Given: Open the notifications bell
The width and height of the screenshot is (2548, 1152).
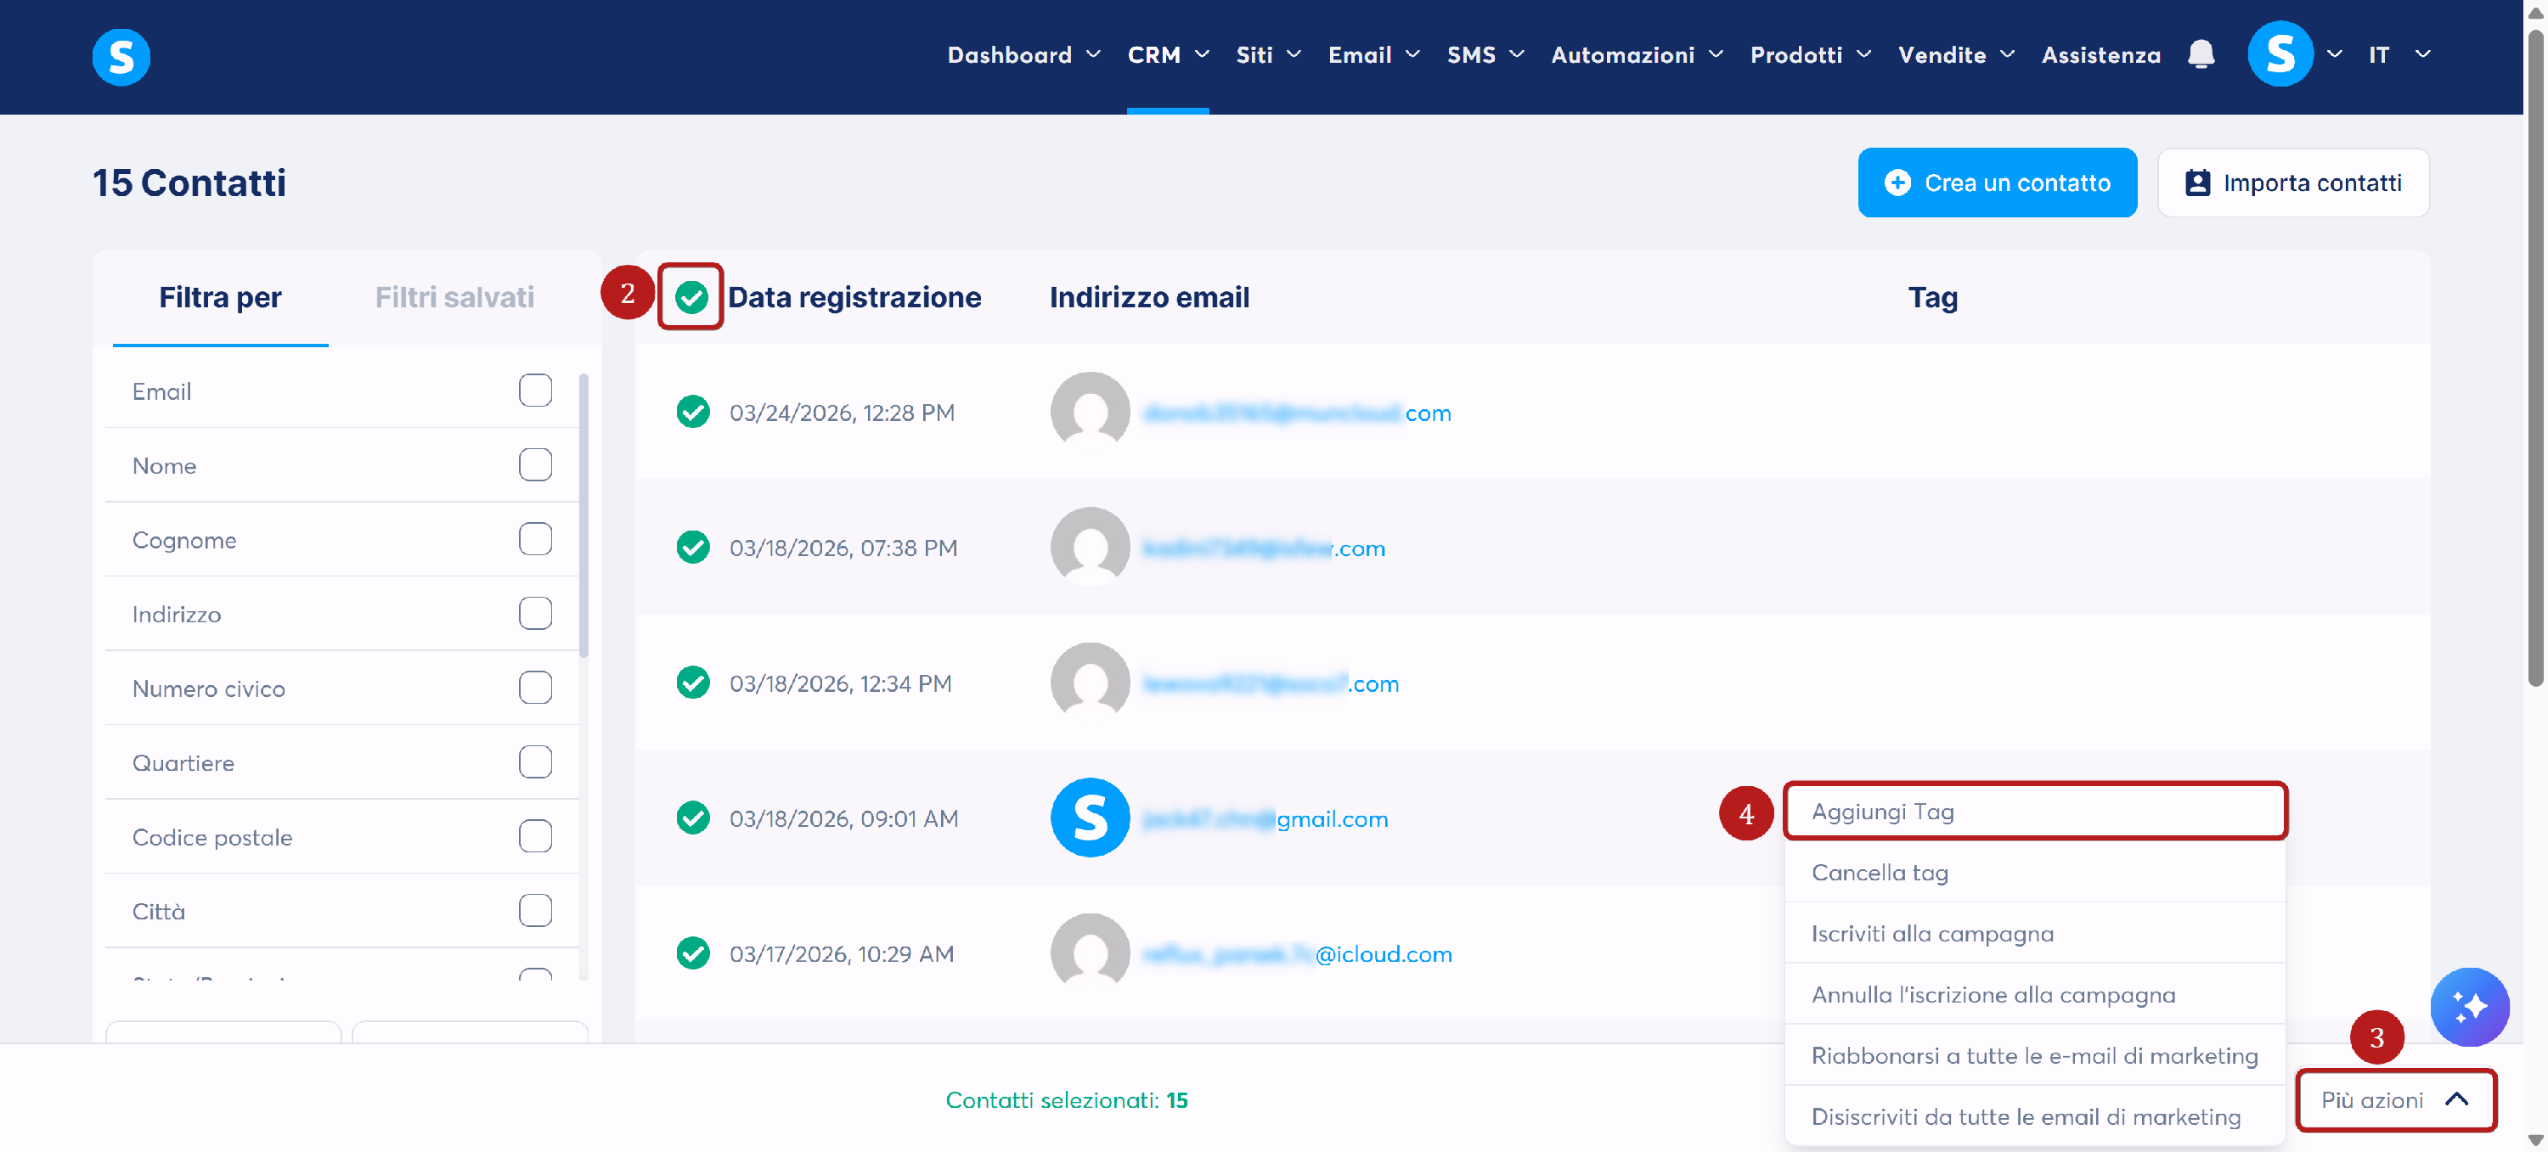Looking at the screenshot, I should (x=2200, y=54).
